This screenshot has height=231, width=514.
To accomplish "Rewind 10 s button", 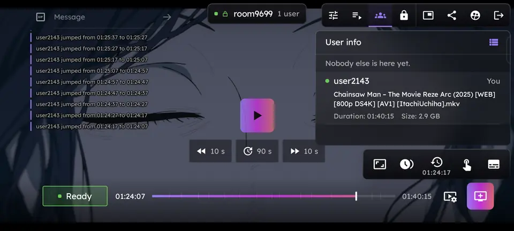I will (210, 151).
